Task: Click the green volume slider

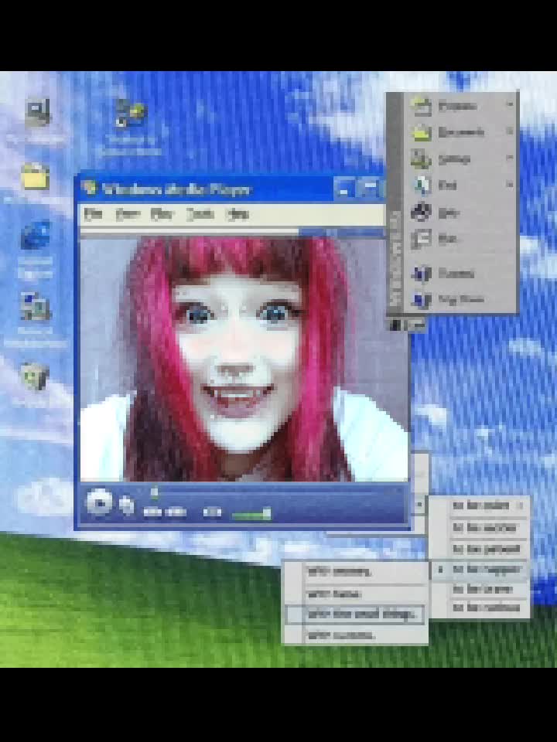Action: (x=251, y=514)
